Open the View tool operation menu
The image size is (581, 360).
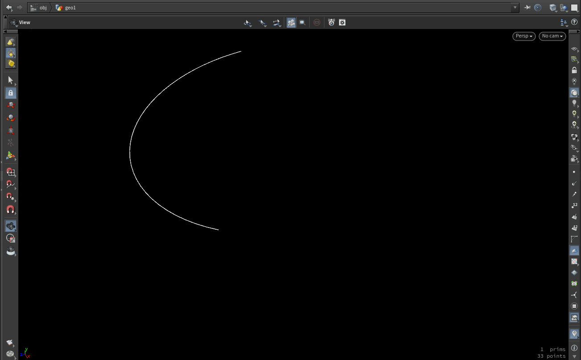tap(14, 22)
